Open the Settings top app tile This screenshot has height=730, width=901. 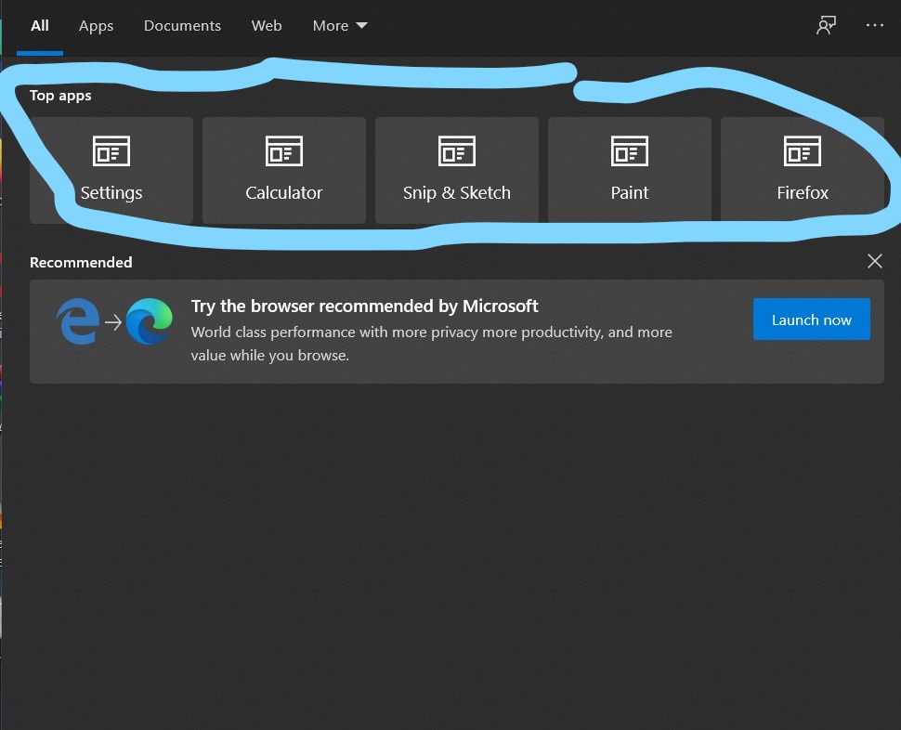[x=111, y=170]
